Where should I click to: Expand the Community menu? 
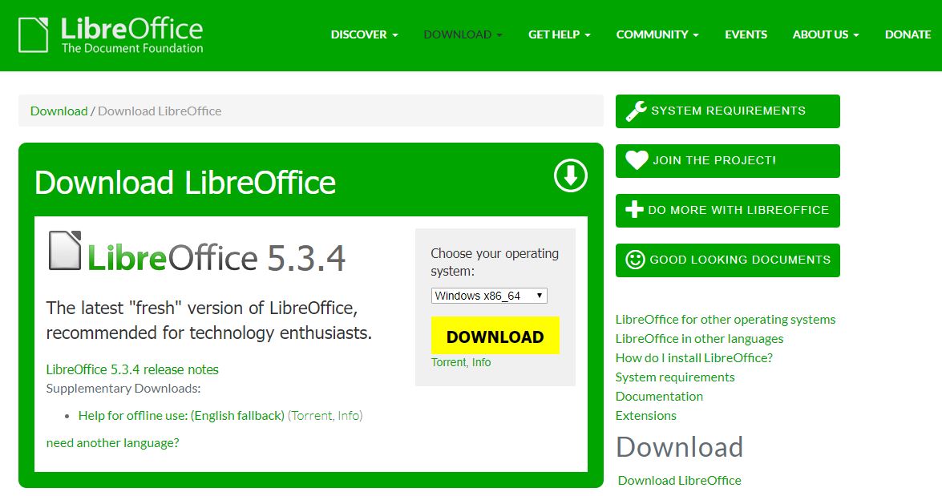point(657,34)
